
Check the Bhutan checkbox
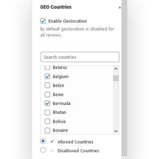[47, 112]
